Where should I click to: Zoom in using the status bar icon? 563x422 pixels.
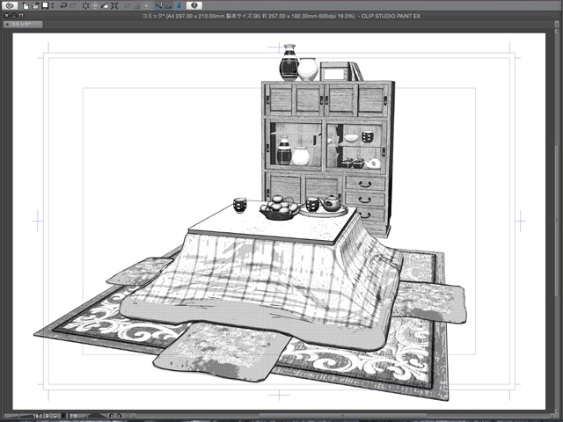click(x=55, y=416)
